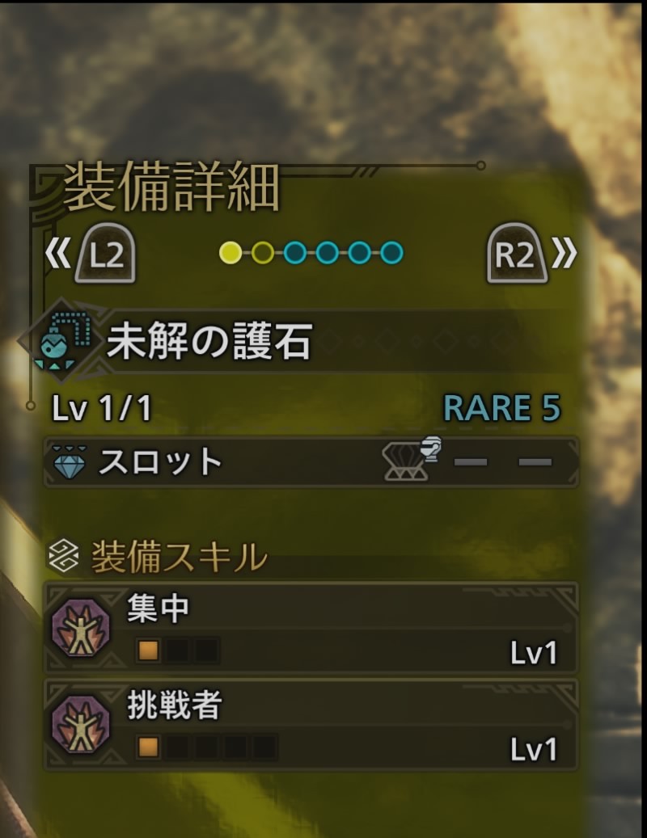Viewport: 647px width, 838px height.
Task: Click the 集中 skill octagon icon
Action: coord(81,628)
